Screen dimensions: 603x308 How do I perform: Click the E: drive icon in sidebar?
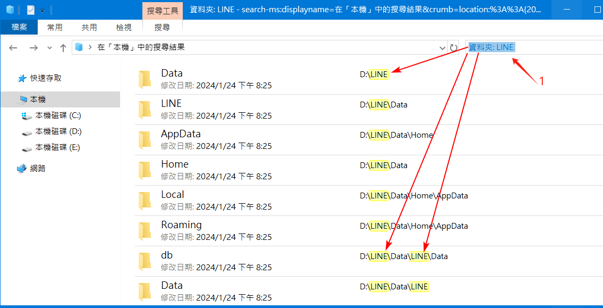[27, 148]
